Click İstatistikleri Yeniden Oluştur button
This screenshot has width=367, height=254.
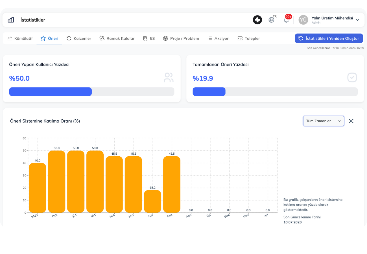pyautogui.click(x=329, y=38)
